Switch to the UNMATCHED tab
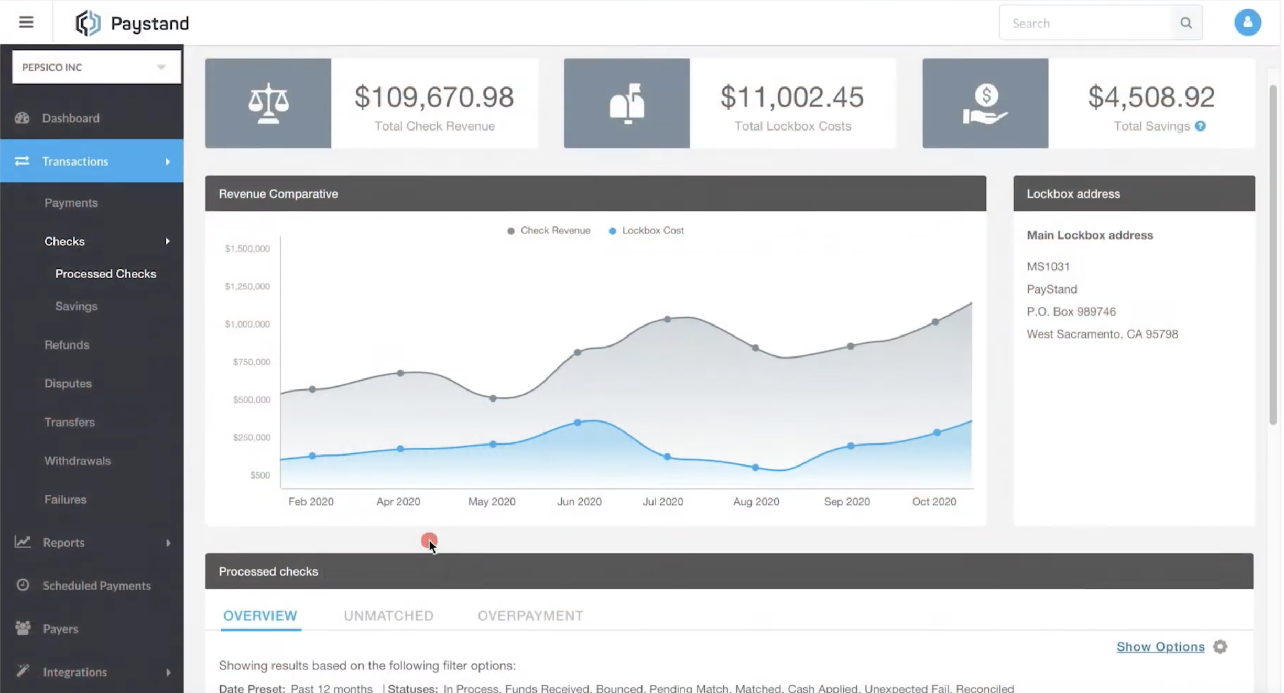This screenshot has width=1284, height=693. 388,615
